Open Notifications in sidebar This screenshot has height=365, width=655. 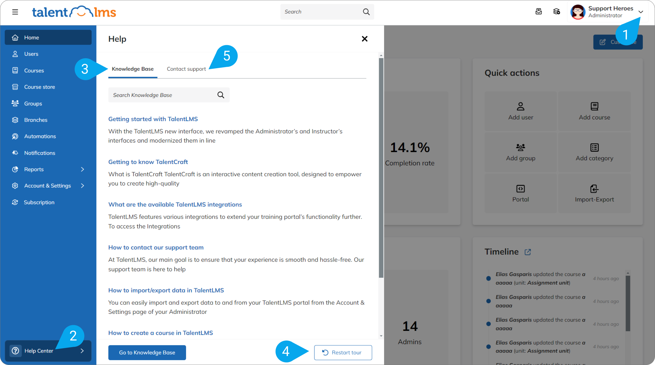pyautogui.click(x=48, y=153)
